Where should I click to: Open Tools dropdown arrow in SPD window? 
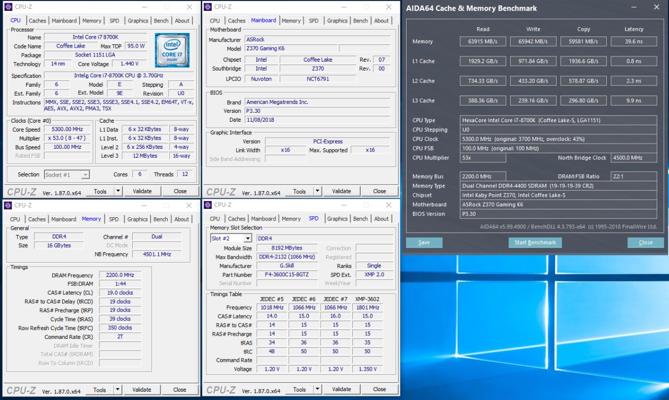tap(317, 389)
